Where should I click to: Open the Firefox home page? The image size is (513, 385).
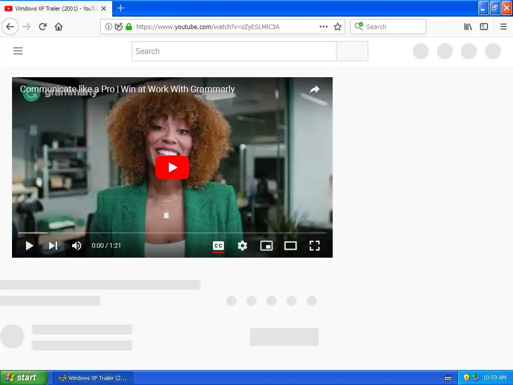coord(59,27)
